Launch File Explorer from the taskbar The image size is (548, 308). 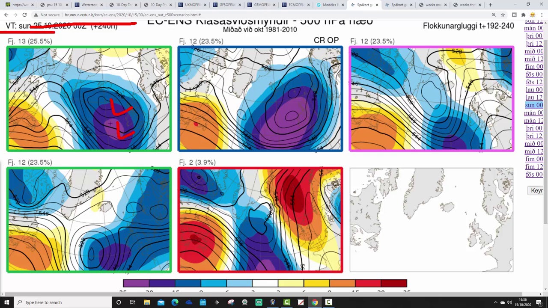(147, 302)
